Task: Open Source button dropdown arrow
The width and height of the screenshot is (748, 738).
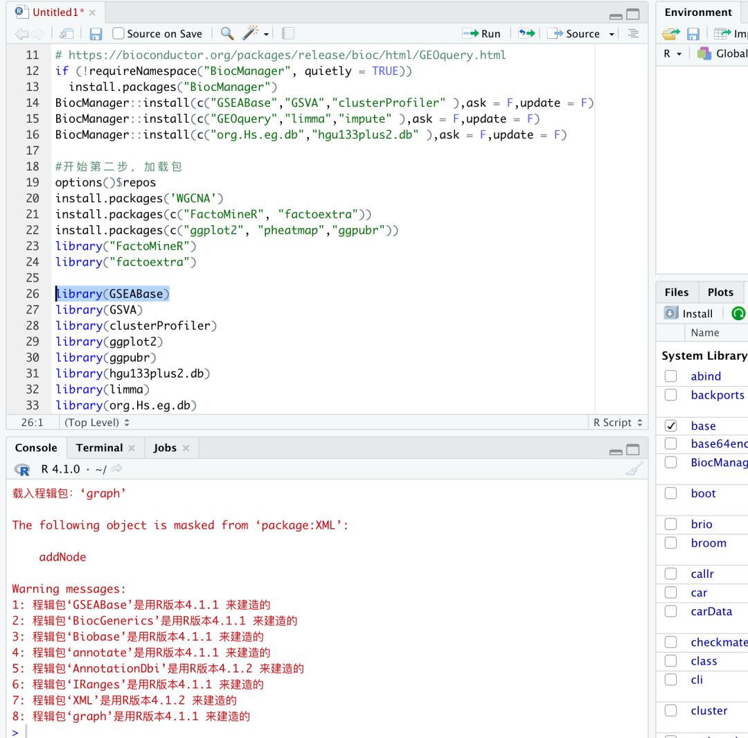Action: coord(612,35)
